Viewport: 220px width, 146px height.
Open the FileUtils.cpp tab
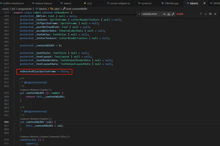coord(172,3)
